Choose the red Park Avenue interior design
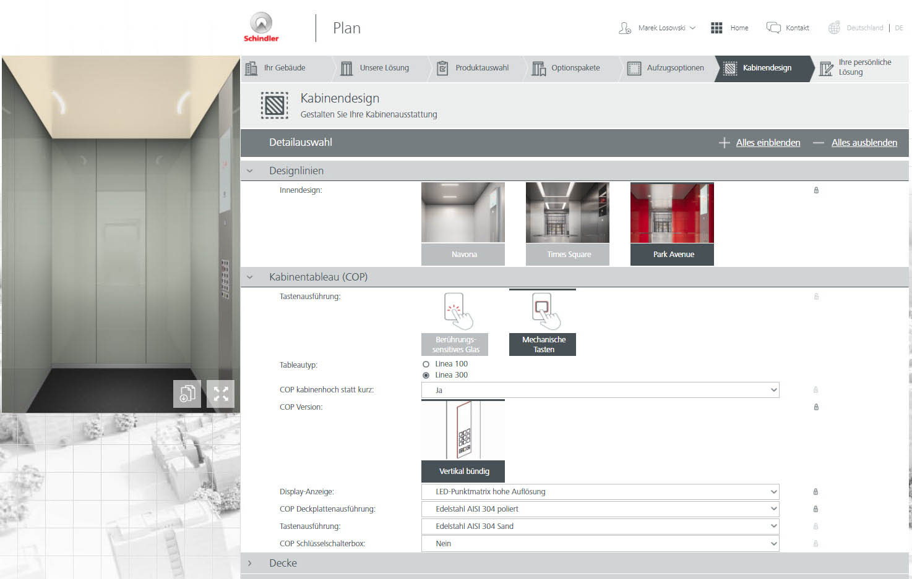This screenshot has height=579, width=912. pyautogui.click(x=672, y=213)
